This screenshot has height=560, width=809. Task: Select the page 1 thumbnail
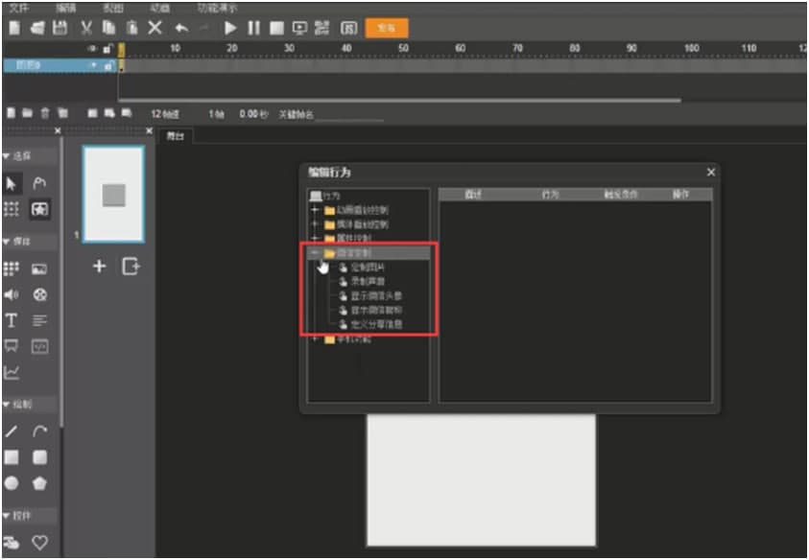coord(113,195)
